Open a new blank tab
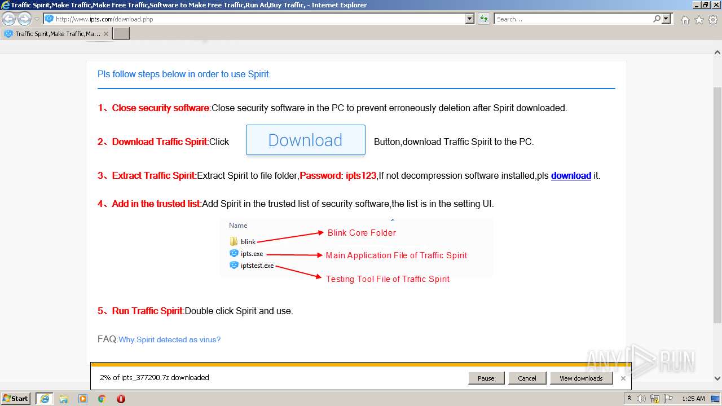This screenshot has width=722, height=406. click(x=121, y=34)
